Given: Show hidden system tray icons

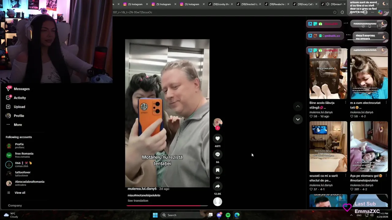Looking at the screenshot, I should (x=351, y=215).
